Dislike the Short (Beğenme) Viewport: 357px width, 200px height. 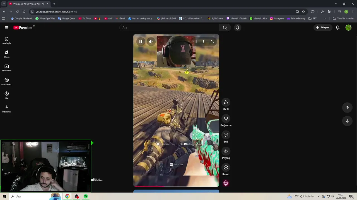226,119
